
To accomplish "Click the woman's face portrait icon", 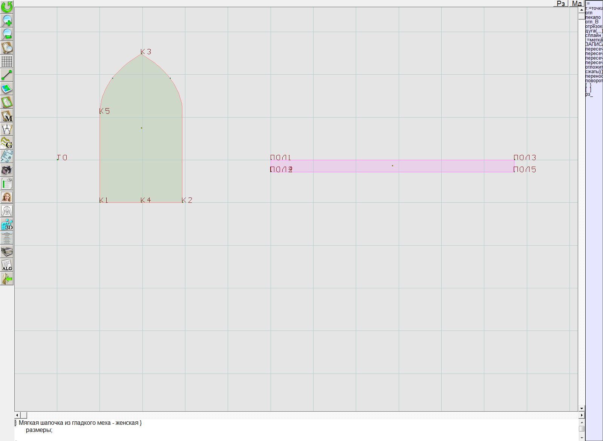I will point(7,197).
